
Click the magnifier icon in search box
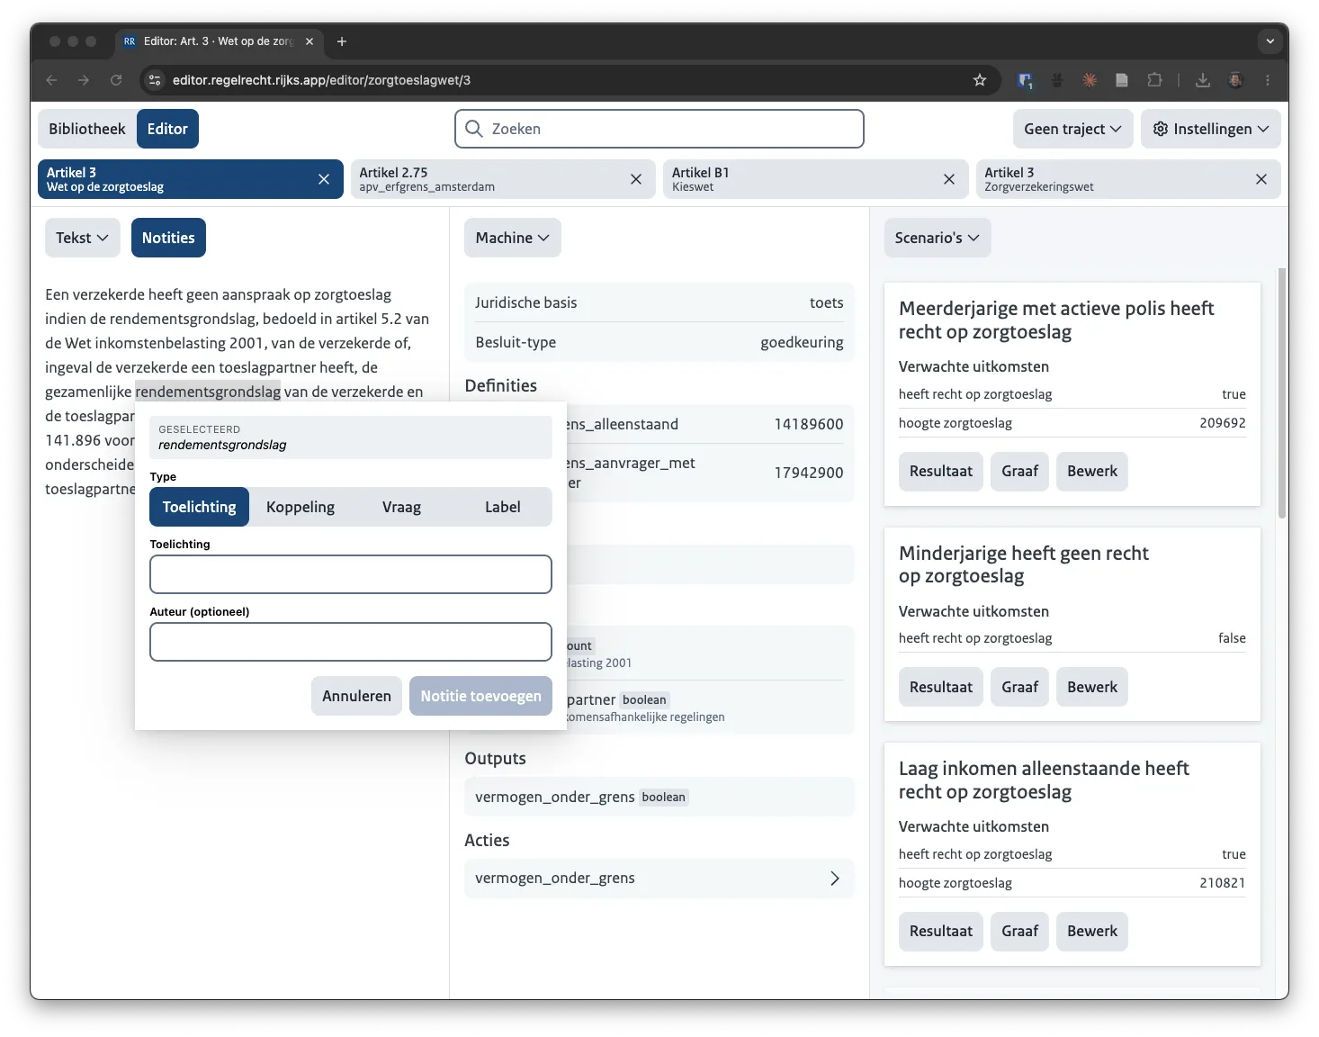pyautogui.click(x=474, y=129)
